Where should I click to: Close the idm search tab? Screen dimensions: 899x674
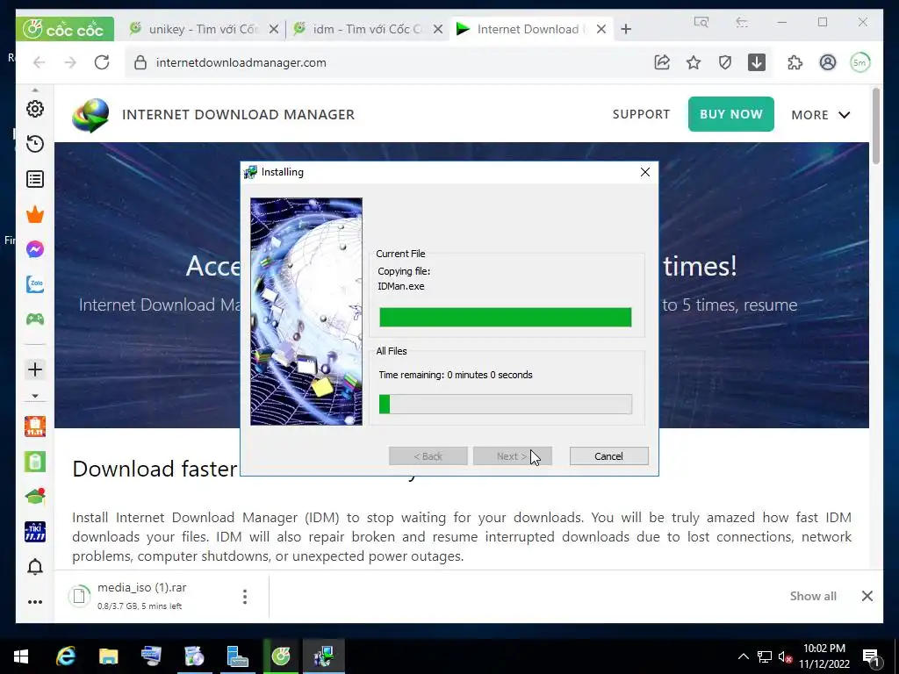(438, 29)
